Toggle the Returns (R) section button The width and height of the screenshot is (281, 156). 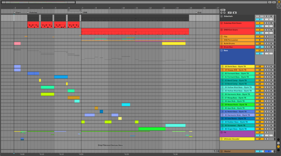[278, 143]
